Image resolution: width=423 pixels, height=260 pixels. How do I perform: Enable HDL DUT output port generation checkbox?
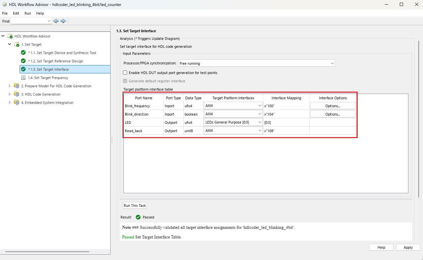pyautogui.click(x=125, y=72)
